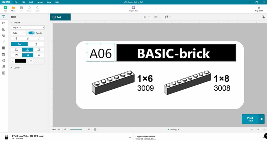The width and height of the screenshot is (267, 142).
Task: Open the Edit menu
Action: point(23,2)
